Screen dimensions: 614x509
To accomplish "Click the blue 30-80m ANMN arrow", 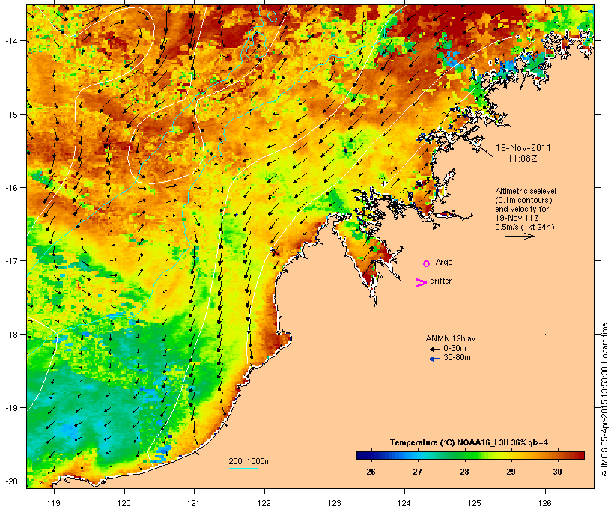I will pos(434,359).
